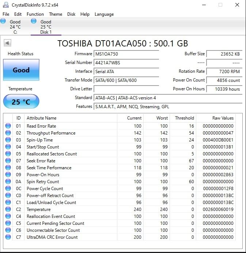Click status orb for Read Error Rate
The image size is (246, 253).
[8, 126]
